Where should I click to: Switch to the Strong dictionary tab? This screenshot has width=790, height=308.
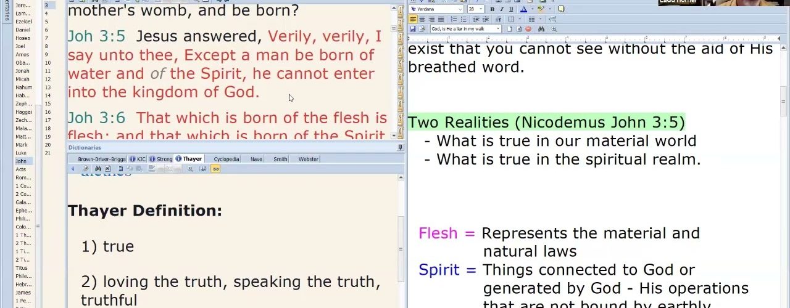point(164,159)
